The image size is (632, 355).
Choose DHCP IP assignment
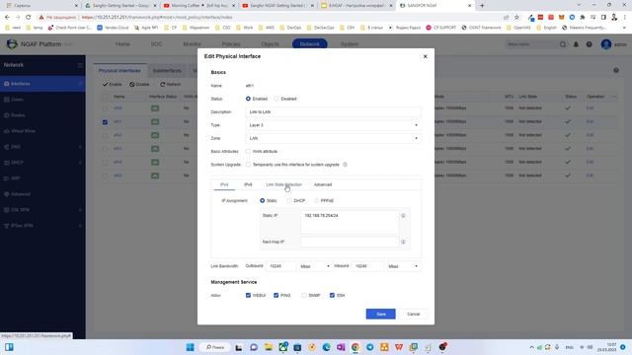pos(289,200)
